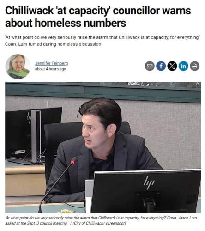Click the 'Chilliwack at capacity' headline line
This screenshot has width=205, height=231.
tap(98, 11)
